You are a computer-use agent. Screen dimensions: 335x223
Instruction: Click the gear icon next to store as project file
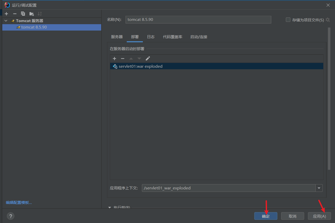click(x=328, y=20)
